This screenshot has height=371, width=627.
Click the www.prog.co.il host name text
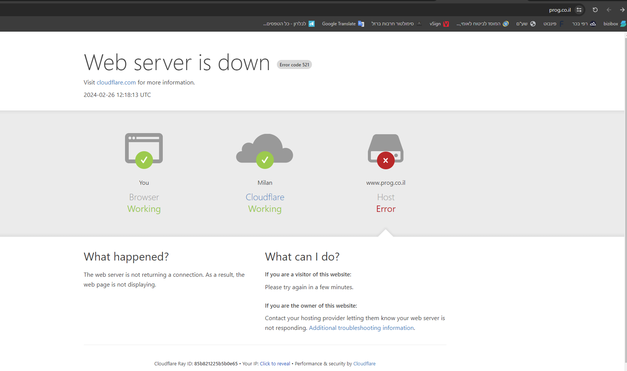click(x=386, y=183)
